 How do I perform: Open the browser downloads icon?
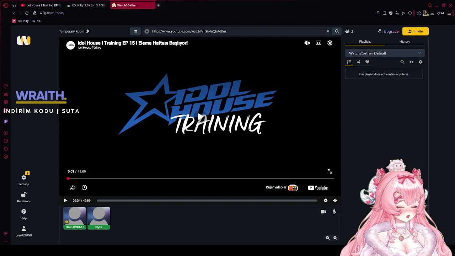(x=432, y=13)
